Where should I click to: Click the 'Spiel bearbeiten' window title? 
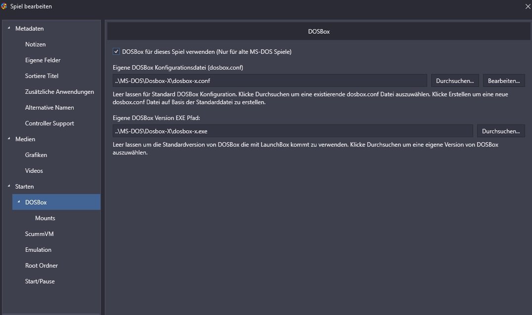click(x=31, y=6)
